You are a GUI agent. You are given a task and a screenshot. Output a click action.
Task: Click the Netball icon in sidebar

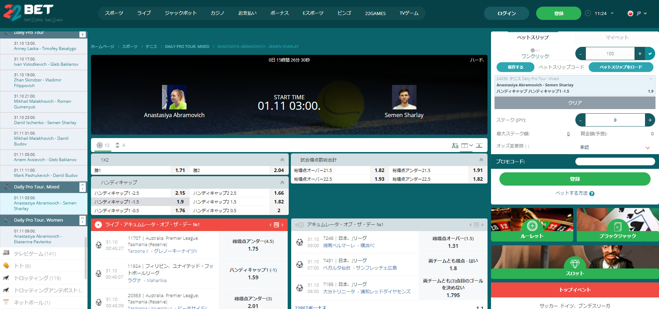(6, 302)
